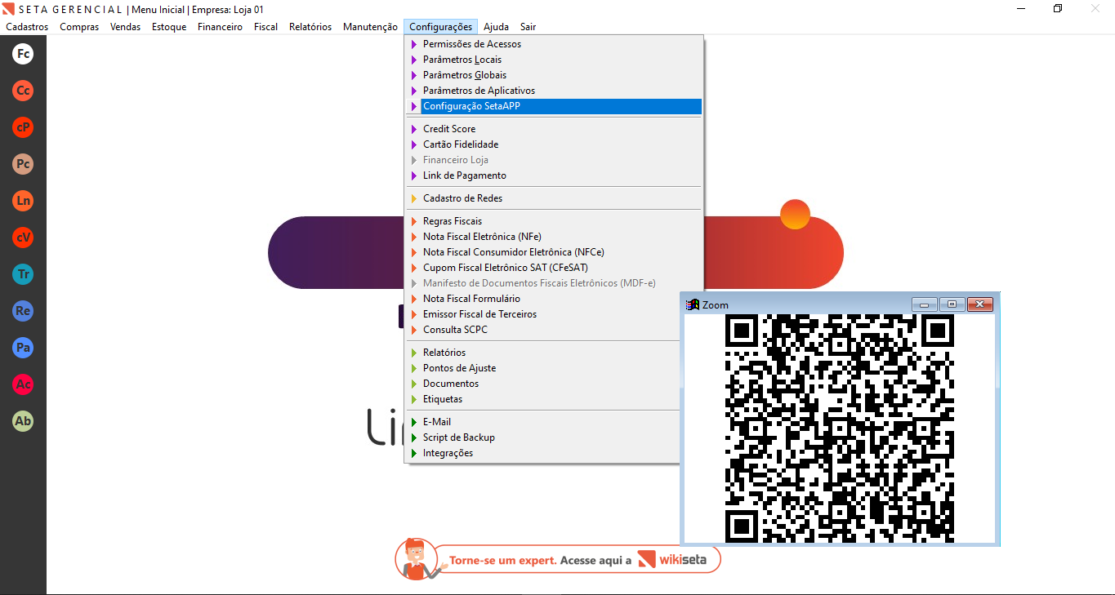Open Cadastro de Redes

pyautogui.click(x=554, y=198)
